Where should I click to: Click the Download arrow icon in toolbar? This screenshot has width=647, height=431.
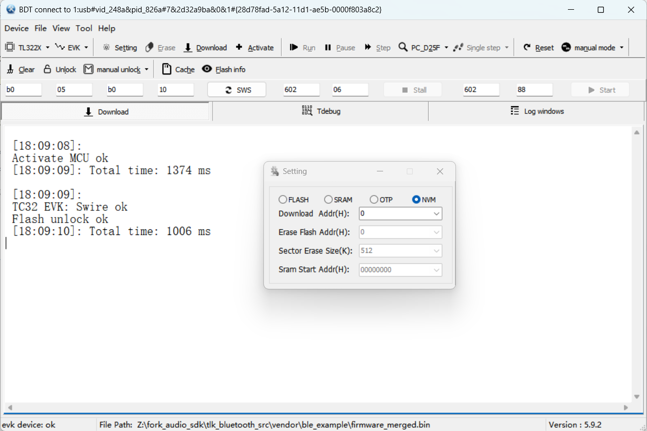pos(188,48)
